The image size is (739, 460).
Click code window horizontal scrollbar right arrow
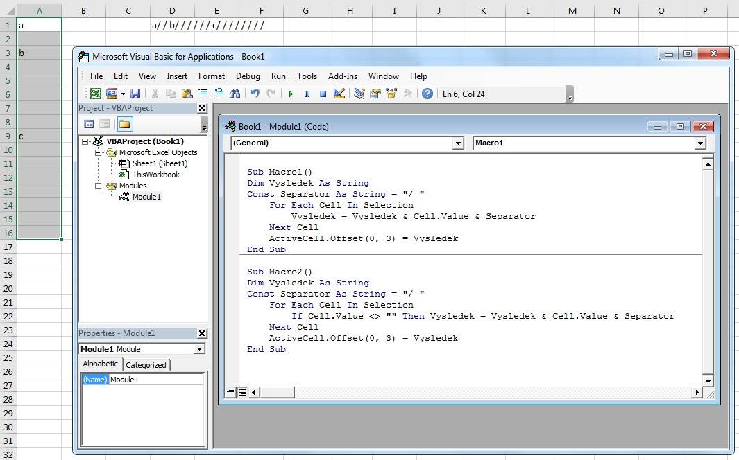click(697, 392)
